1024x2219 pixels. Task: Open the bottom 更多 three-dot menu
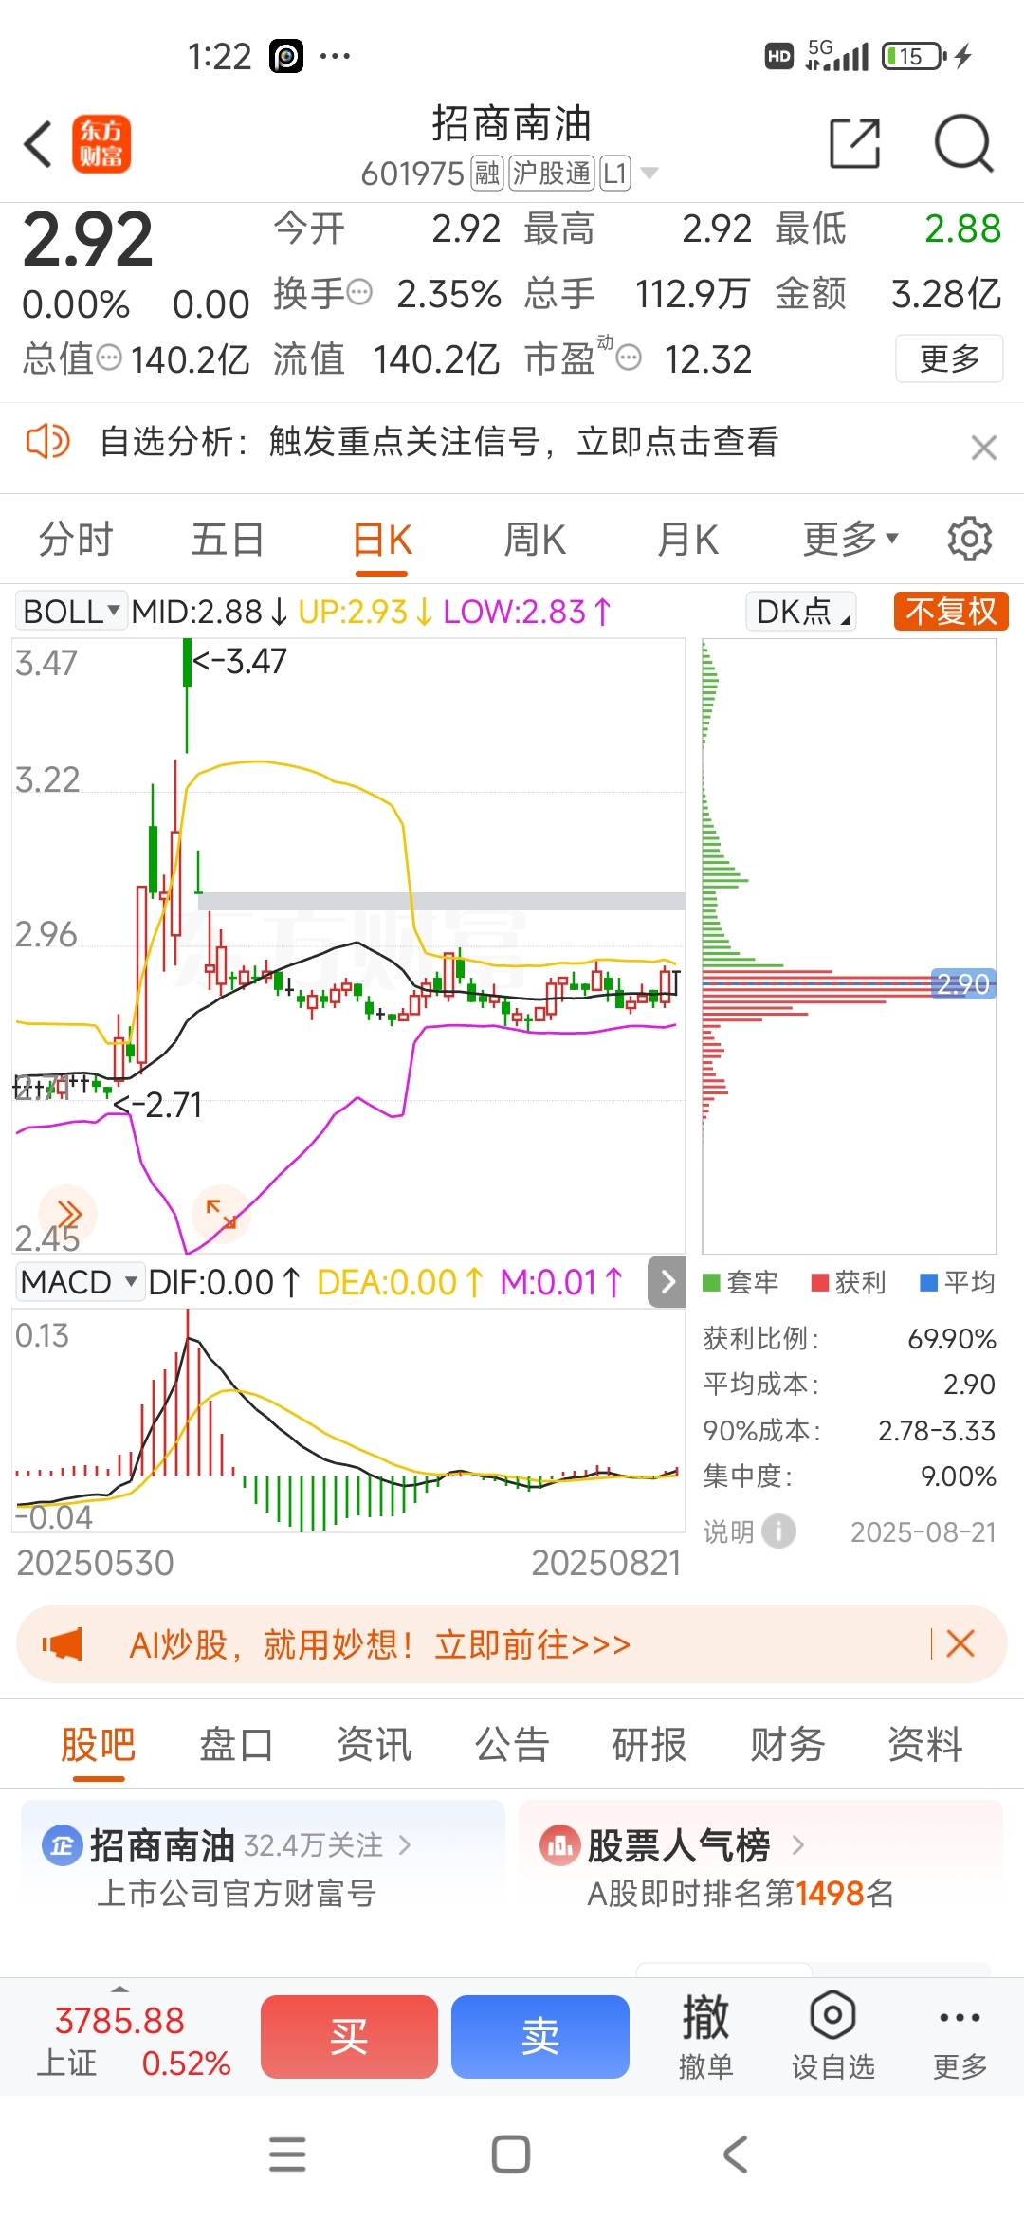(960, 2037)
